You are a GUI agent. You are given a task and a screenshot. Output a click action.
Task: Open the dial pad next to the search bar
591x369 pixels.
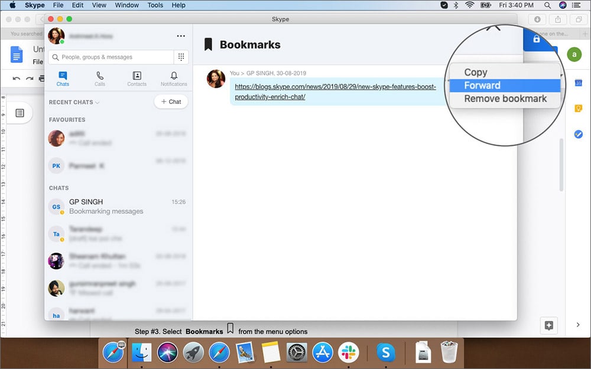[x=181, y=56]
